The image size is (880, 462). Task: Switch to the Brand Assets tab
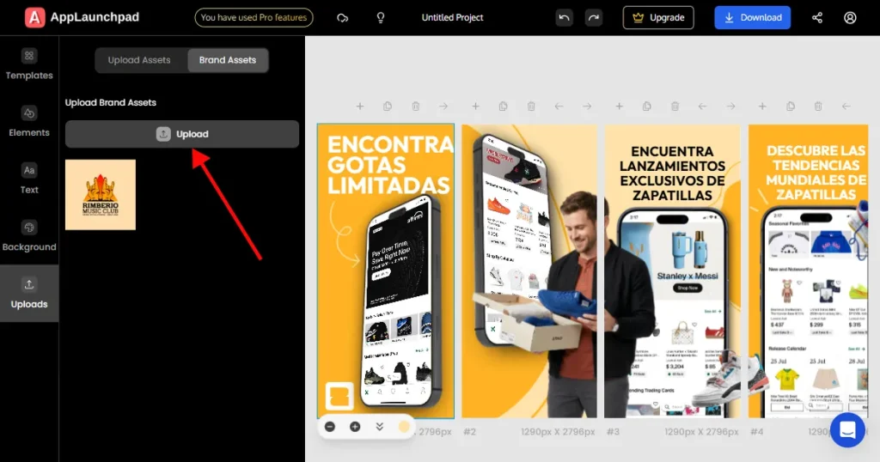pyautogui.click(x=228, y=60)
